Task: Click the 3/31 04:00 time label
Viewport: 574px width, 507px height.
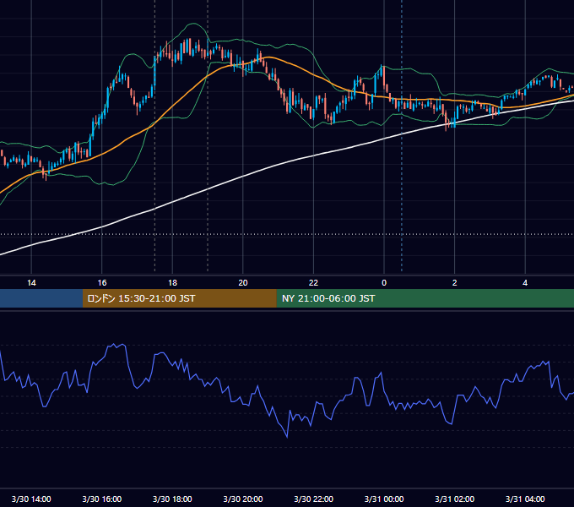Action: tap(525, 499)
